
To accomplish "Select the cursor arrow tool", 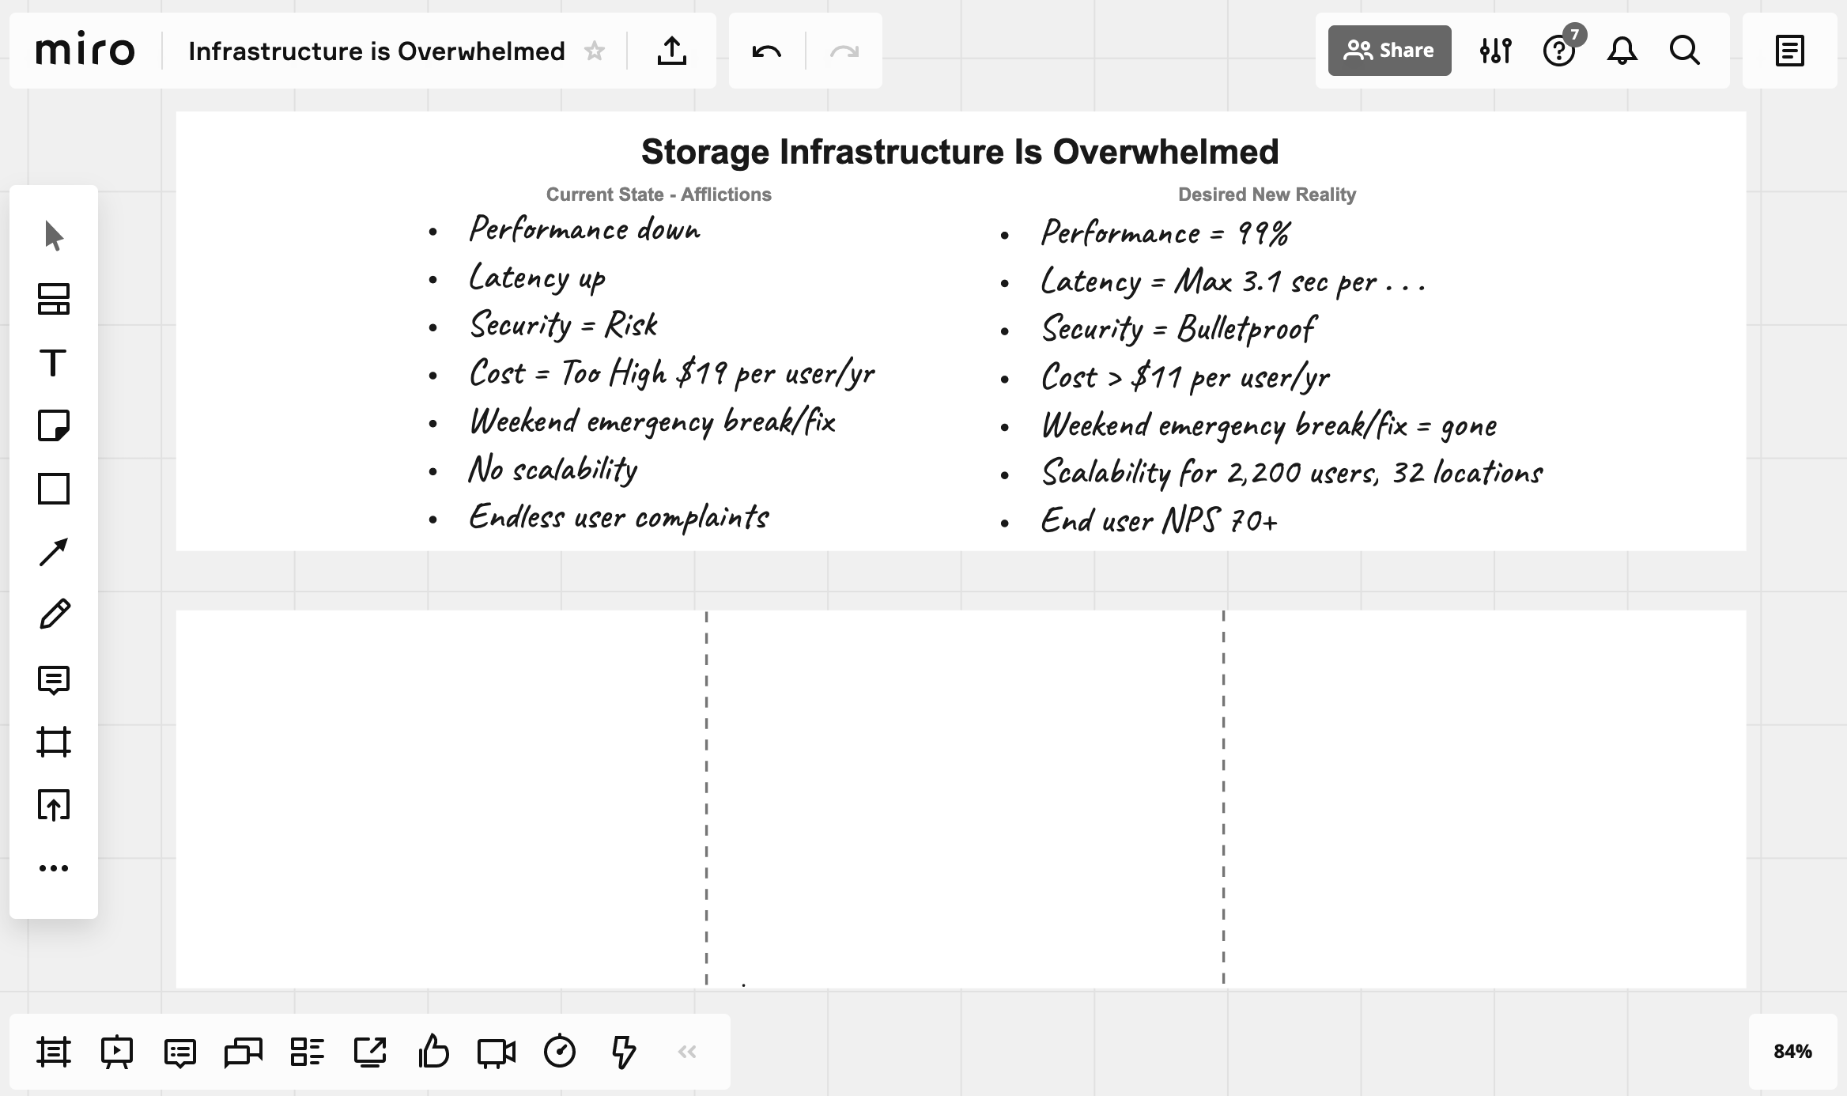I will (54, 236).
